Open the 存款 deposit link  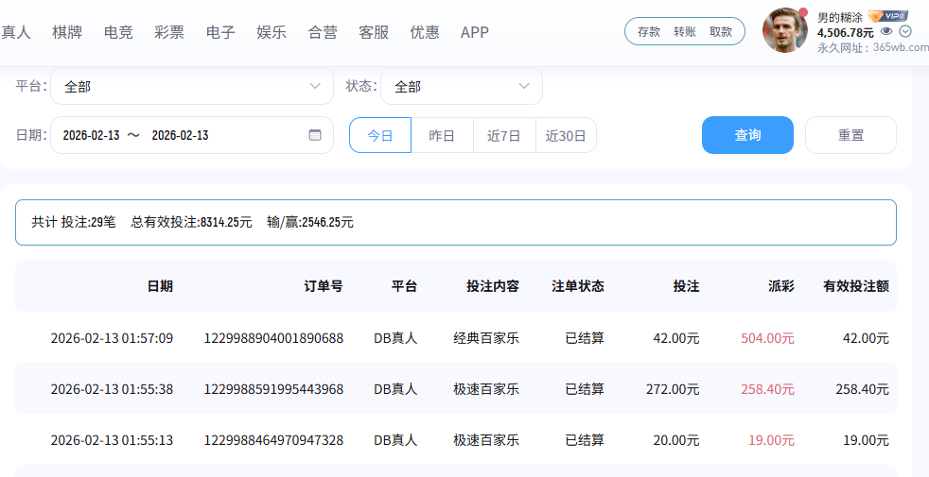coord(649,31)
